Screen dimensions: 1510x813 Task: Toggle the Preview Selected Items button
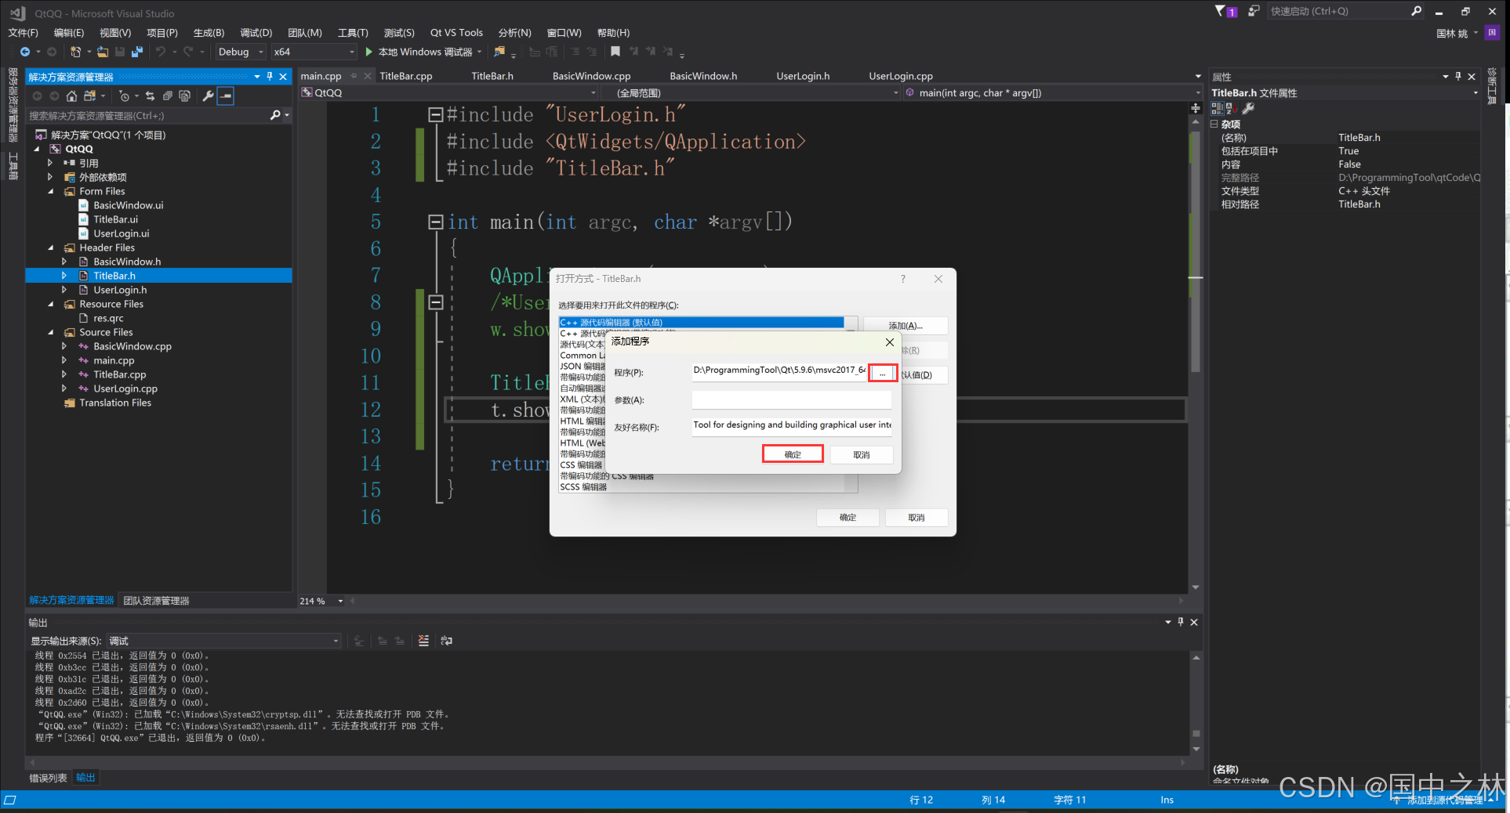[x=226, y=96]
